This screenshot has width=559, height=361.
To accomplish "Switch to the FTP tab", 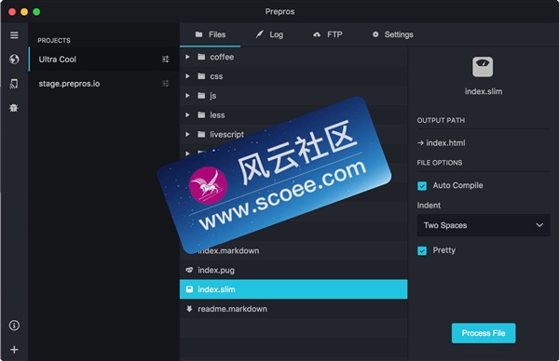I will click(328, 34).
